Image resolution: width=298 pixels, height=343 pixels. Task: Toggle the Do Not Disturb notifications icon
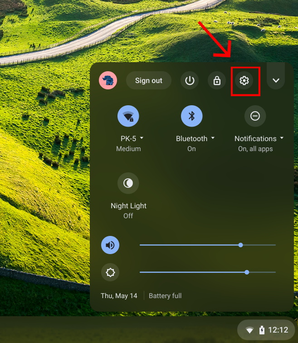coord(255,116)
